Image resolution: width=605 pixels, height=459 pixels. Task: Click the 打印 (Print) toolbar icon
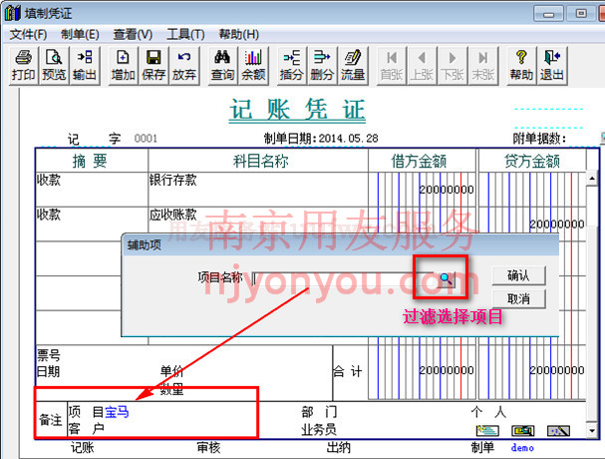coord(24,65)
